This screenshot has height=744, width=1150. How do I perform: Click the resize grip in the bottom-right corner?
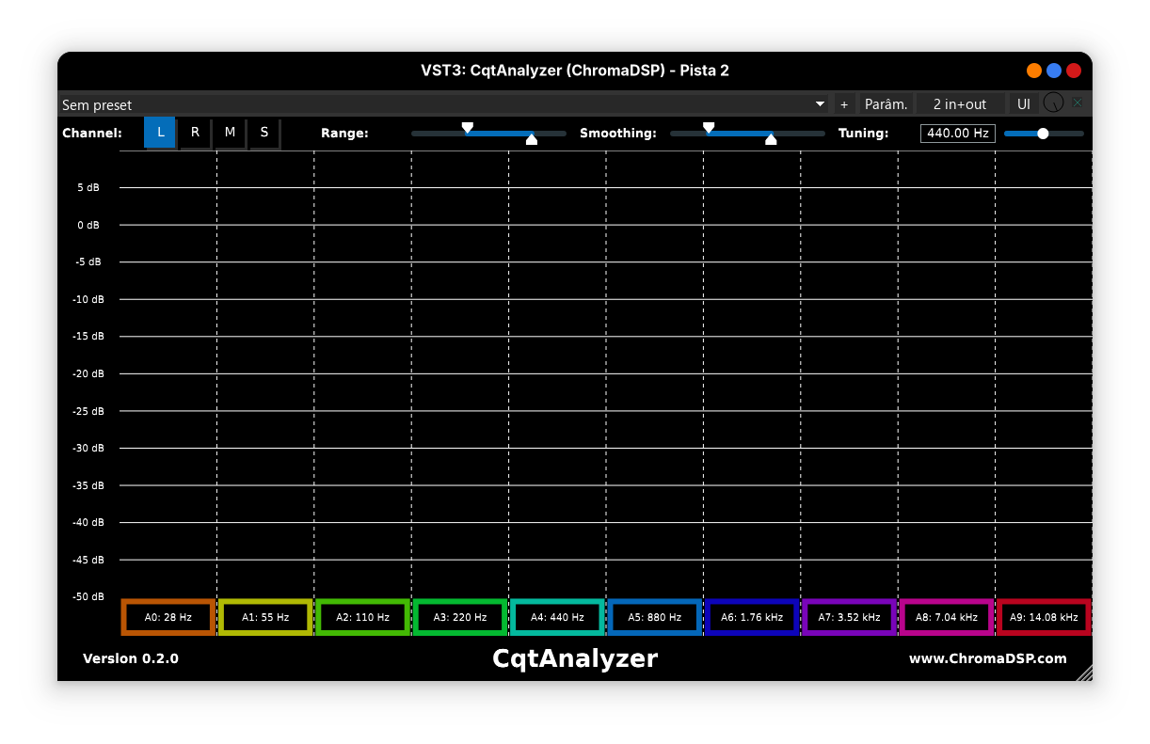1085,673
